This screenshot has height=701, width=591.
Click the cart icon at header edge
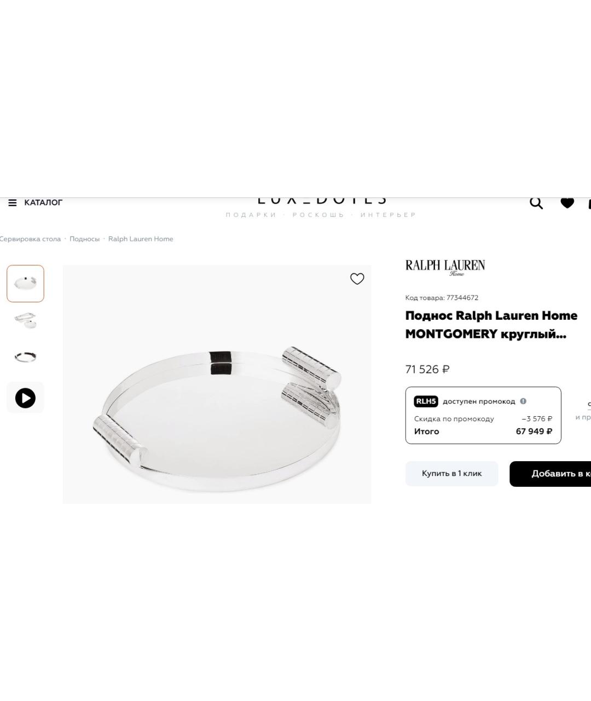(589, 203)
